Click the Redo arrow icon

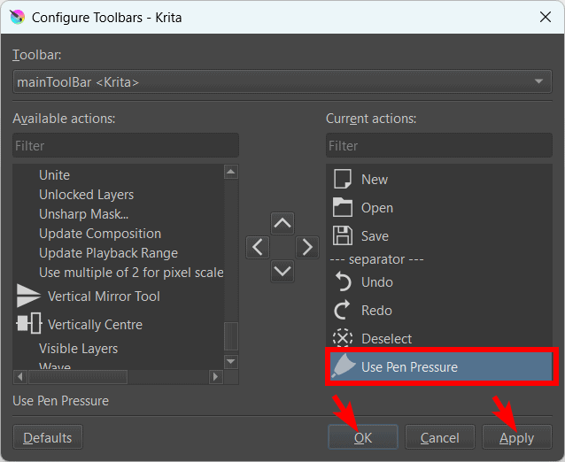point(342,310)
